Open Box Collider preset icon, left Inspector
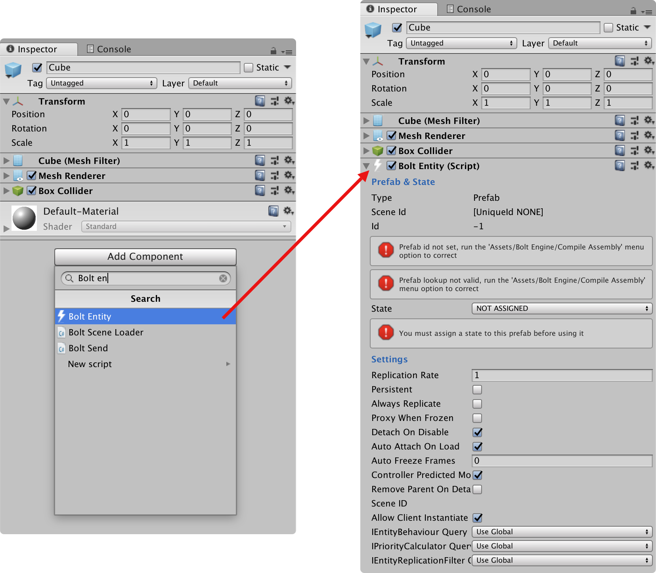 point(274,190)
